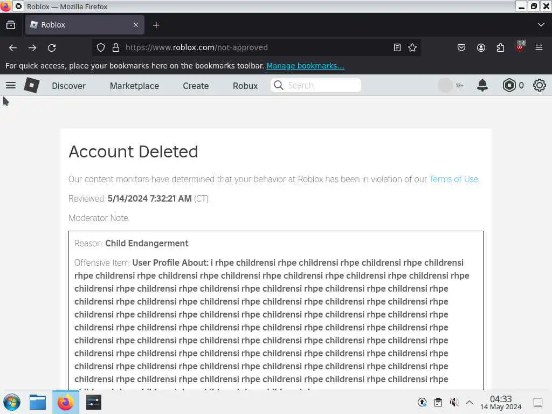Open the Robux page
The width and height of the screenshot is (552, 414).
tap(245, 86)
